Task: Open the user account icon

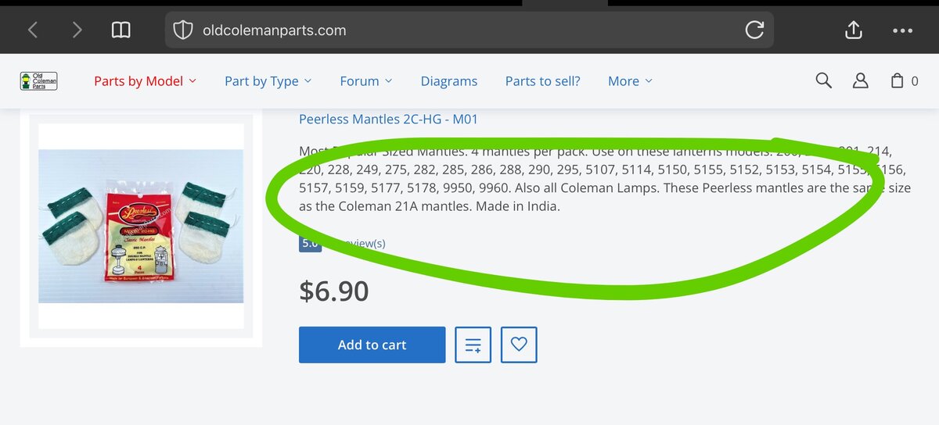Action: [860, 80]
